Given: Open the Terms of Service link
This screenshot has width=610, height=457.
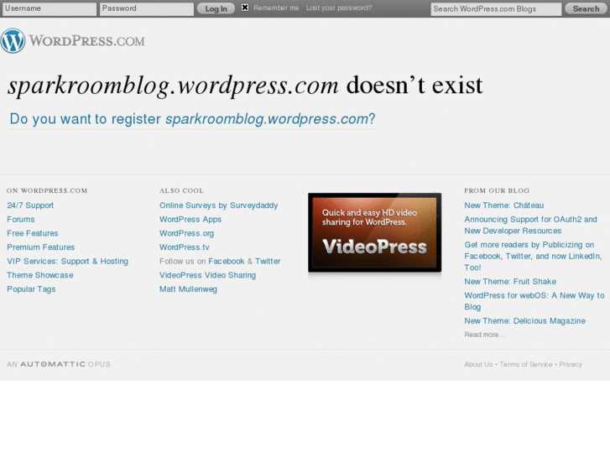Looking at the screenshot, I should tap(526, 365).
